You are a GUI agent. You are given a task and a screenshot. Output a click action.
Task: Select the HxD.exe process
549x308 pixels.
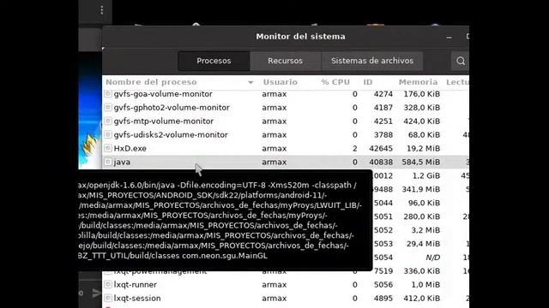click(286, 148)
